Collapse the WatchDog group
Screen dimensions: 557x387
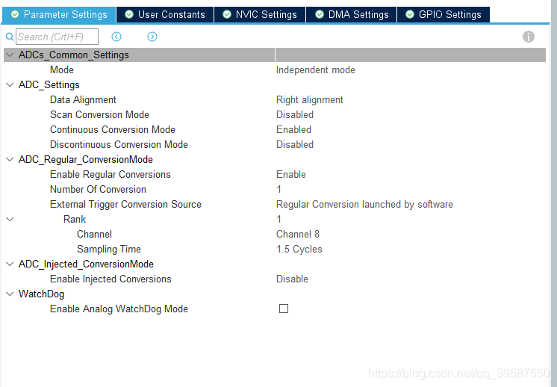coord(10,294)
